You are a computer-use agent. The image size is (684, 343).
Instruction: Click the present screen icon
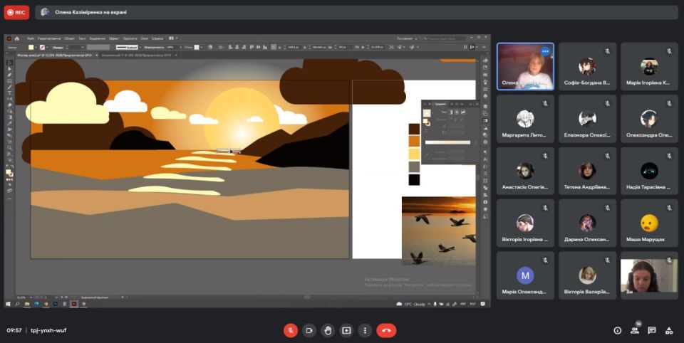(346, 330)
